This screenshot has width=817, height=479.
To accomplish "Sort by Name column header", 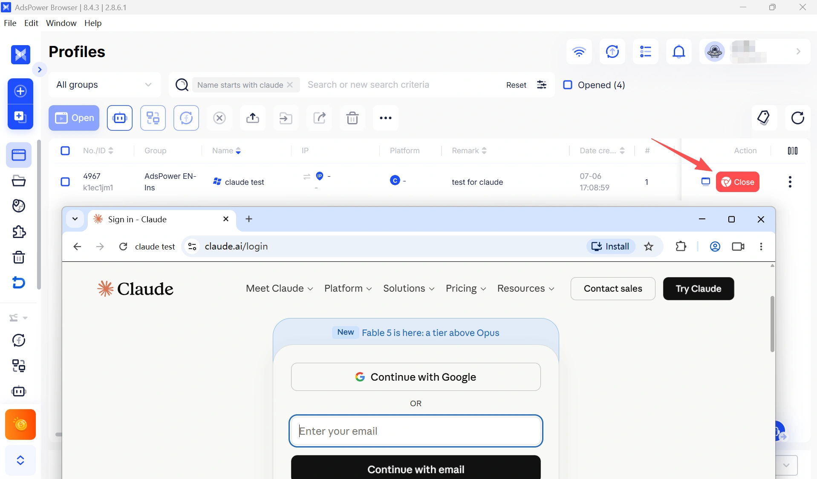I will (226, 151).
